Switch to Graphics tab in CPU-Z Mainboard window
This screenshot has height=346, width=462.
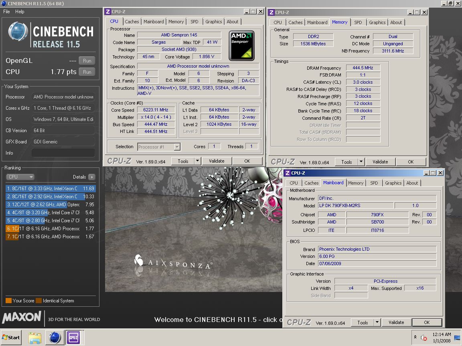(x=393, y=183)
